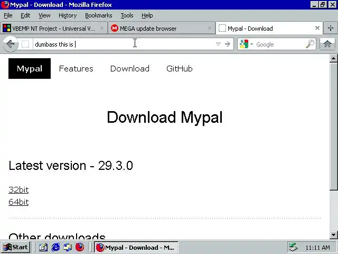Viewport: 338px width, 254px height.
Task: Click the scrollbar down arrow
Action: tap(333, 234)
